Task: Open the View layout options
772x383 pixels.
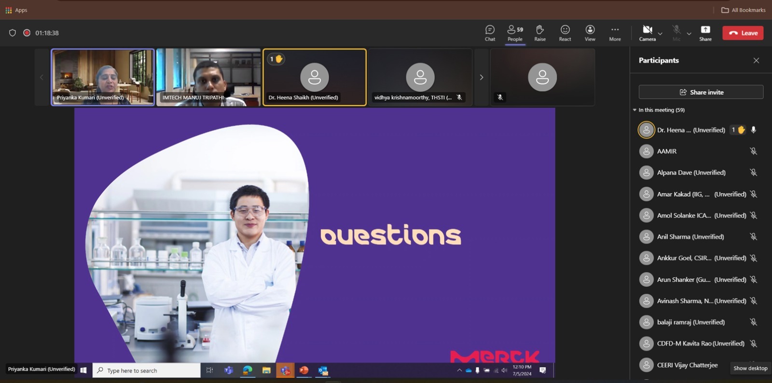Action: [590, 33]
